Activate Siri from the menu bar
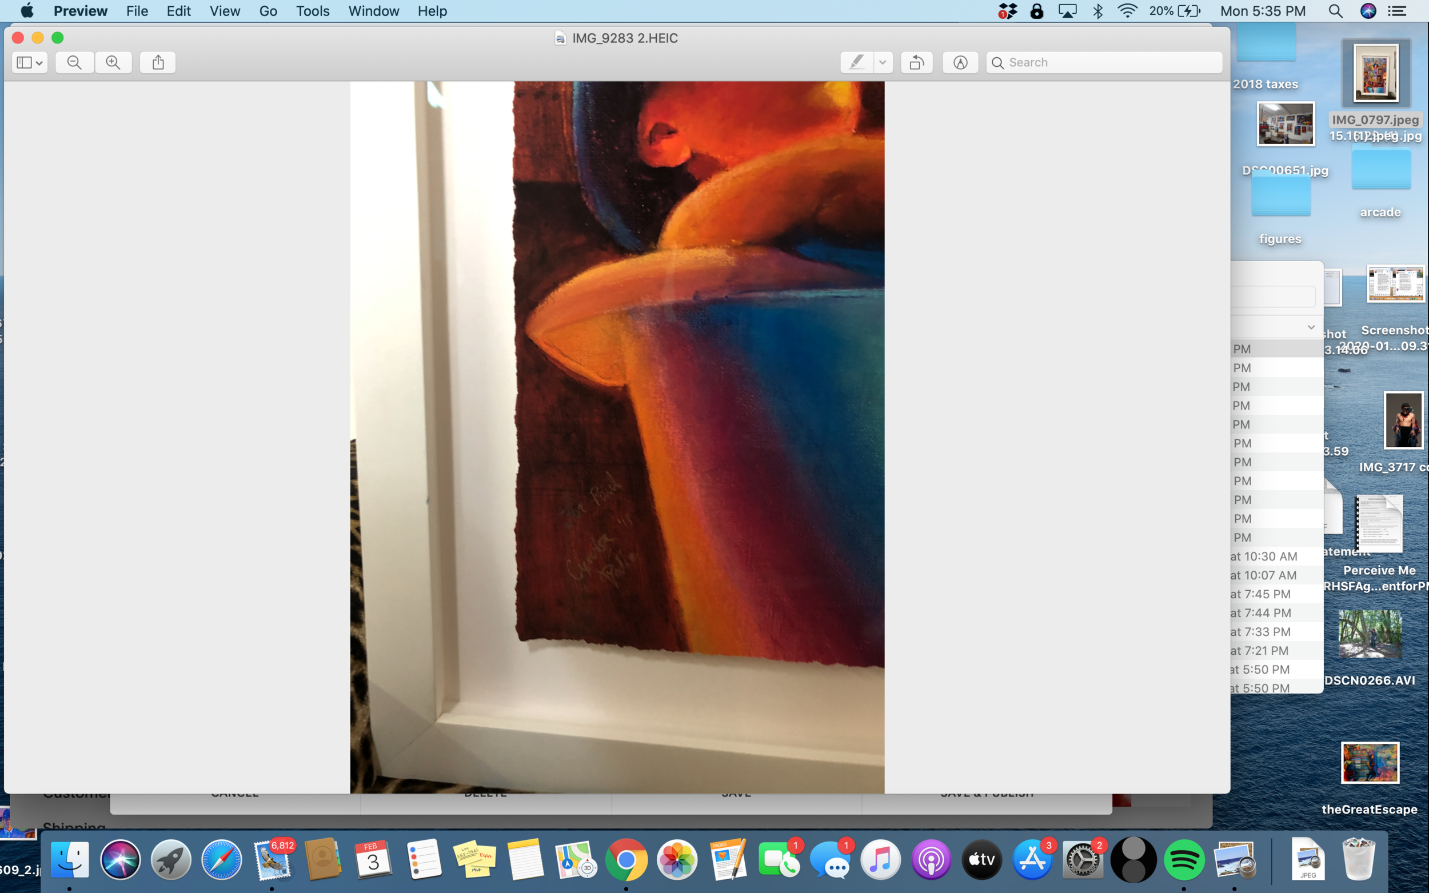The width and height of the screenshot is (1429, 893). point(1368,11)
